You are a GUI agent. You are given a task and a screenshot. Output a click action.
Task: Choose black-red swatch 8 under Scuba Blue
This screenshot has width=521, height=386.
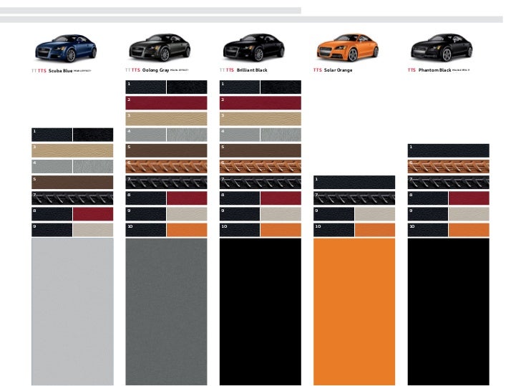tap(72, 214)
